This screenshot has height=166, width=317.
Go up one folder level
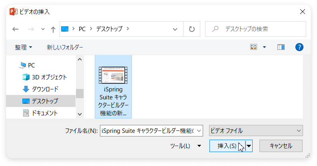[53, 30]
